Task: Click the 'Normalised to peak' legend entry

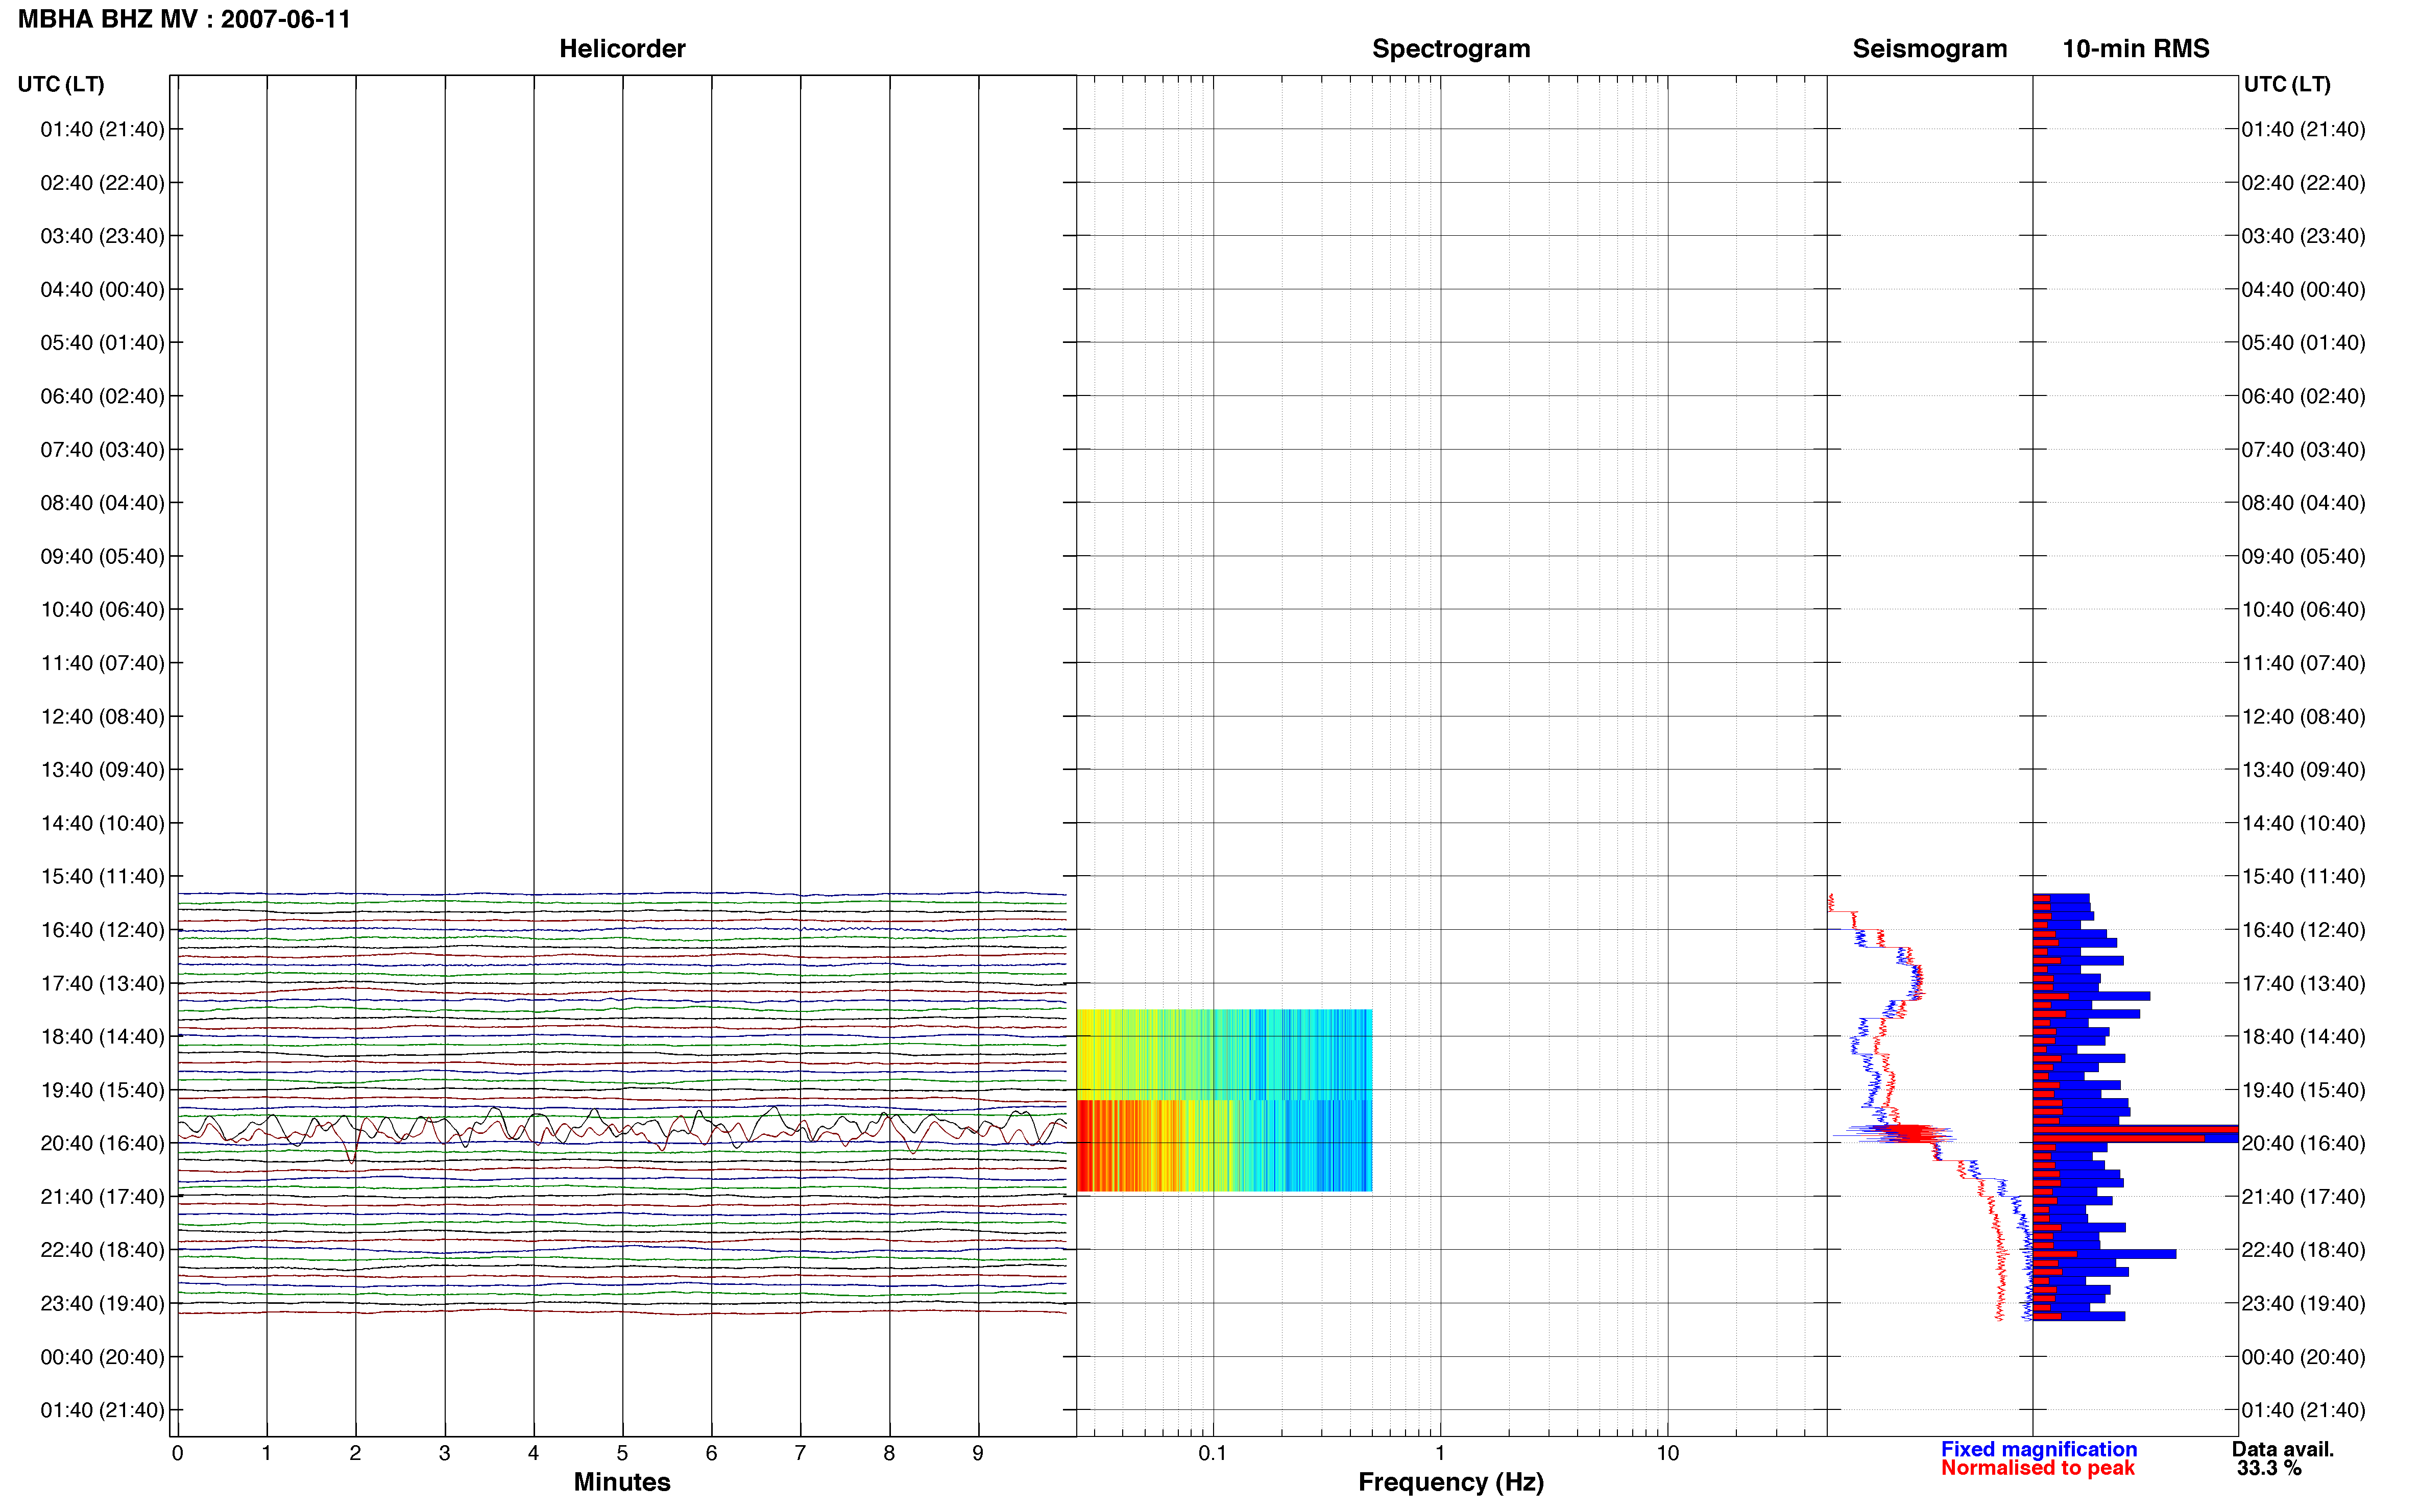Action: 2037,1468
